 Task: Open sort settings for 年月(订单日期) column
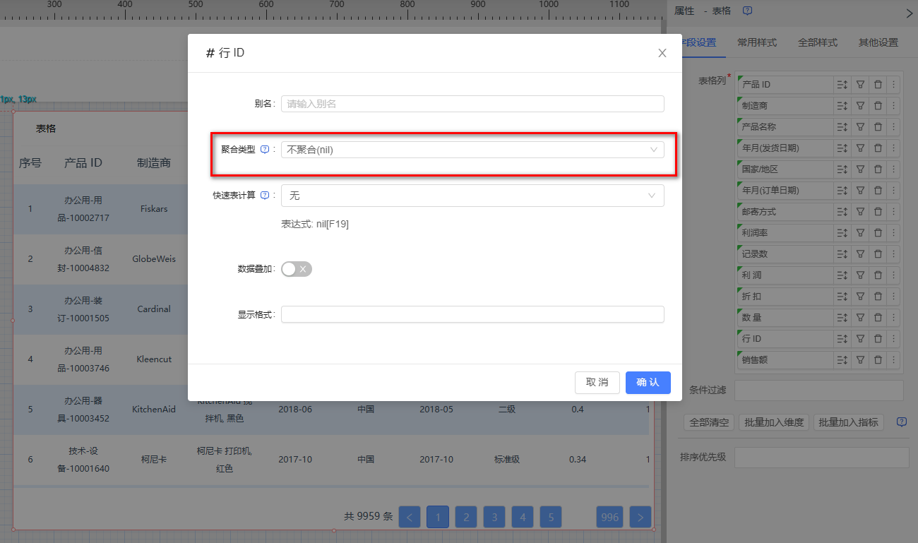(842, 191)
